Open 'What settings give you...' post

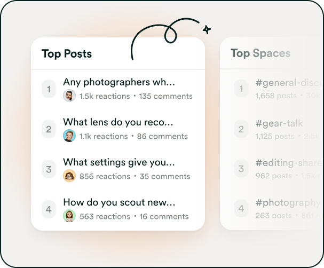(118, 162)
